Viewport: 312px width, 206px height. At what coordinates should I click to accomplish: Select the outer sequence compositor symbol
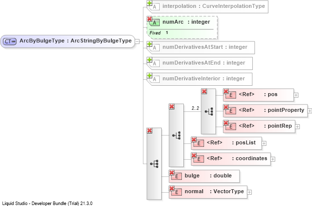tap(154, 164)
